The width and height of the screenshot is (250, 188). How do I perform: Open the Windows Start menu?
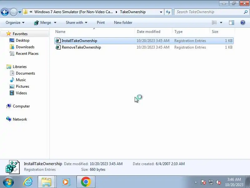click(8, 182)
